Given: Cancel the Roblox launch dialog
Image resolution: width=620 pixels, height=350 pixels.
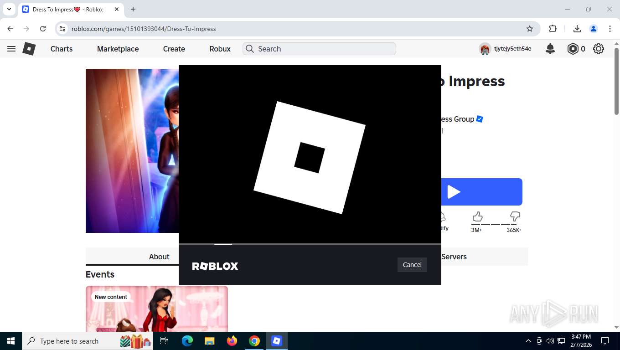Looking at the screenshot, I should click(x=412, y=265).
